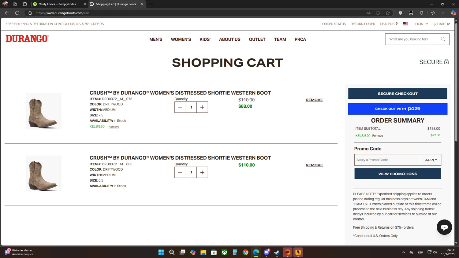Open RETURN ORDER link

(363, 24)
